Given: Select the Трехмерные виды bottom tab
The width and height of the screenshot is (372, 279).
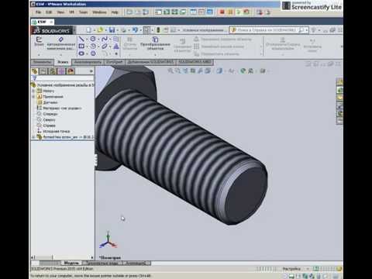Looking at the screenshot, I should [x=102, y=263].
